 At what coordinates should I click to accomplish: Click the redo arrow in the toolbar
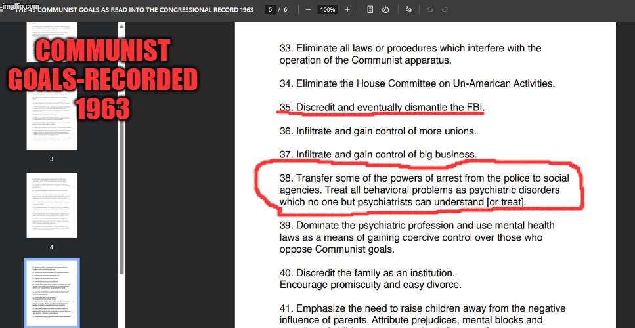pyautogui.click(x=445, y=10)
